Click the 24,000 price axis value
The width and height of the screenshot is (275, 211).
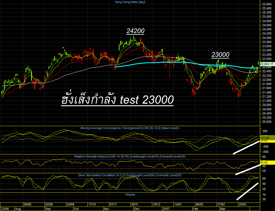(x=266, y=38)
